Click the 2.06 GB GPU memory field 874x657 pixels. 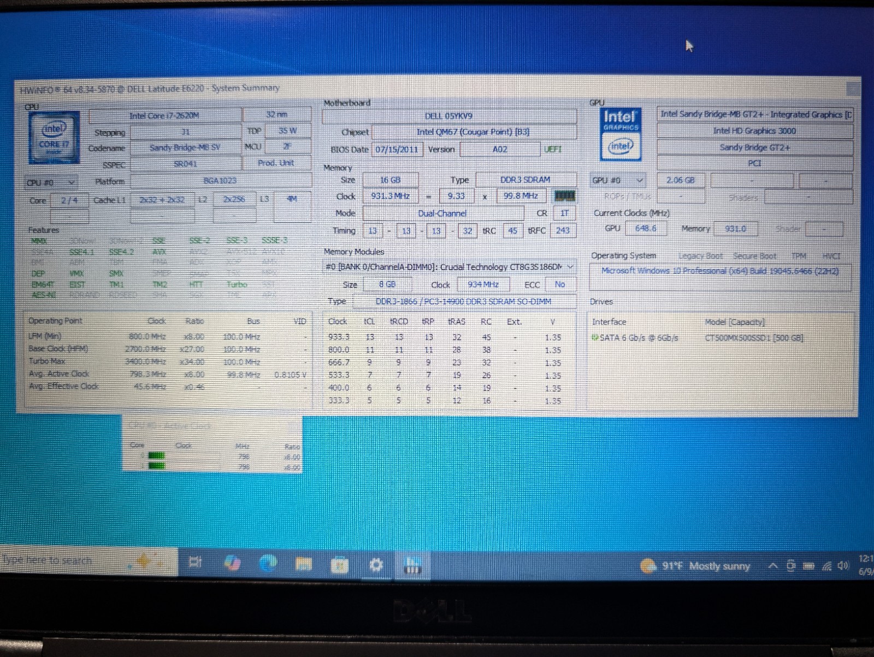(x=681, y=180)
